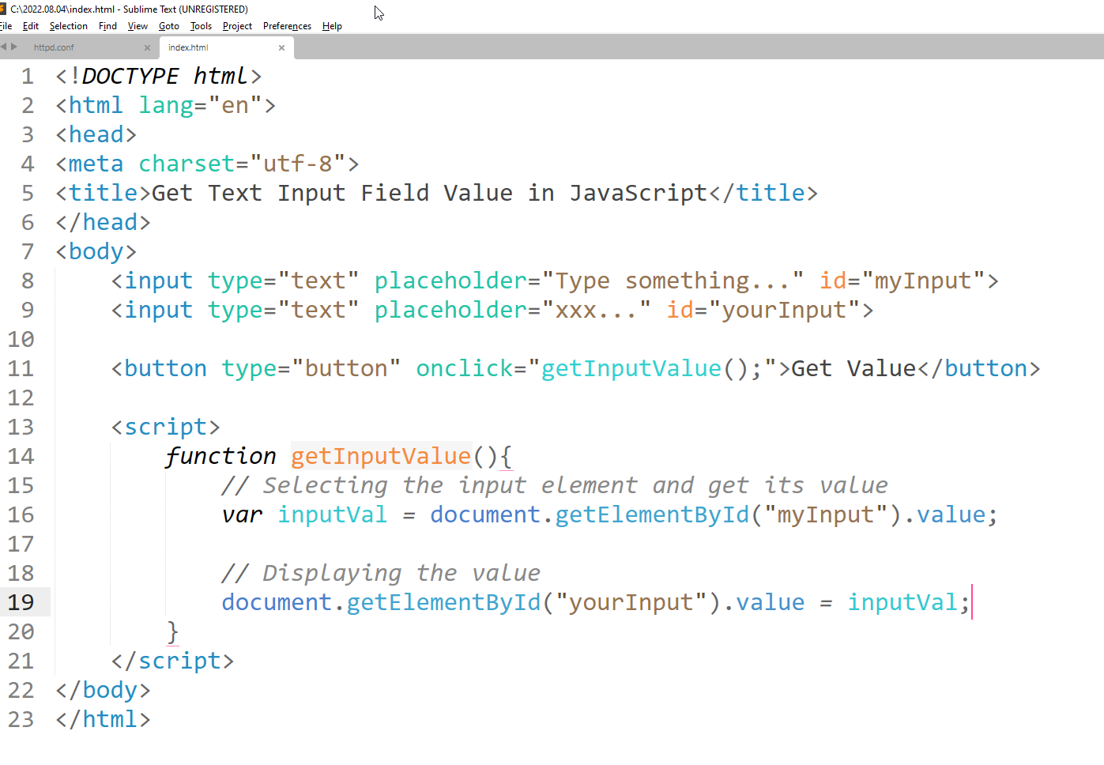Click the Sublime Text title bar icon

(3, 9)
